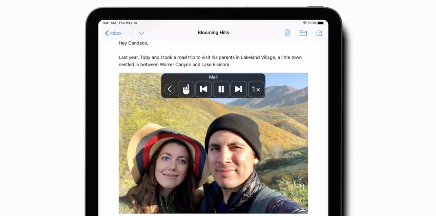Move message using the folder icon
This screenshot has height=216, width=436.
(303, 33)
